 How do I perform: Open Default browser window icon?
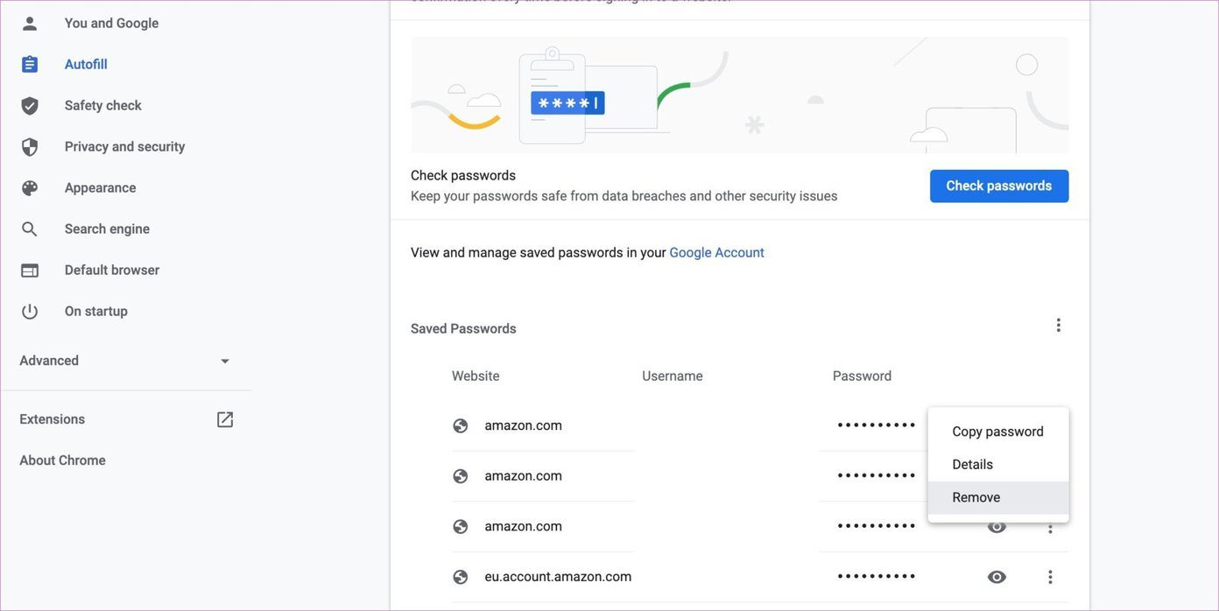pyautogui.click(x=30, y=270)
